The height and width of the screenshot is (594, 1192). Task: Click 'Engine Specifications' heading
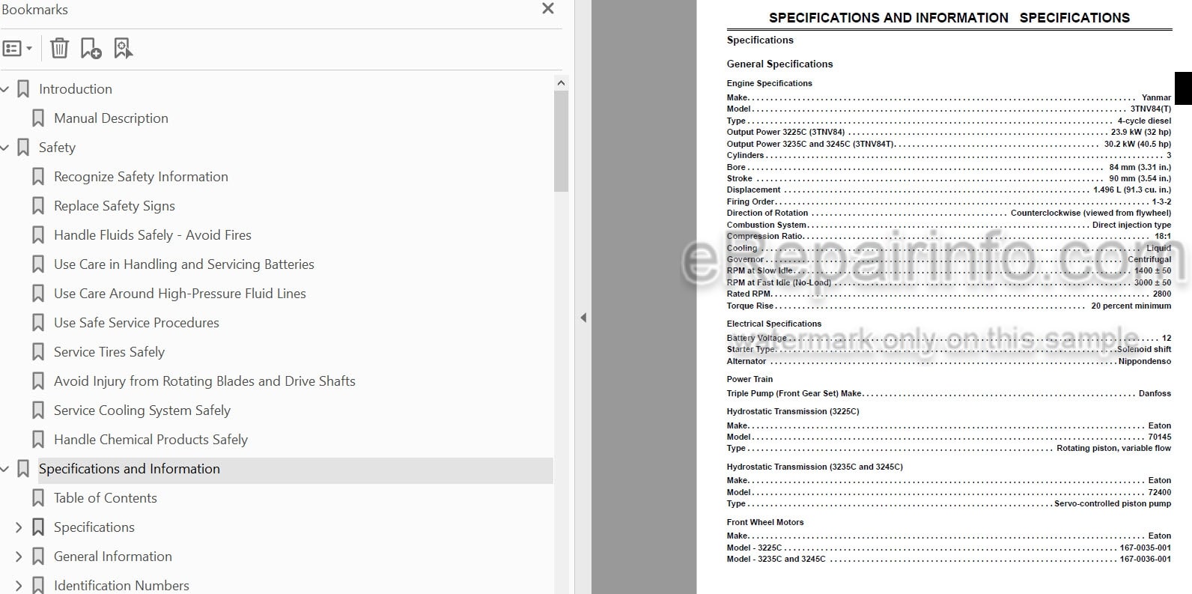pos(769,83)
